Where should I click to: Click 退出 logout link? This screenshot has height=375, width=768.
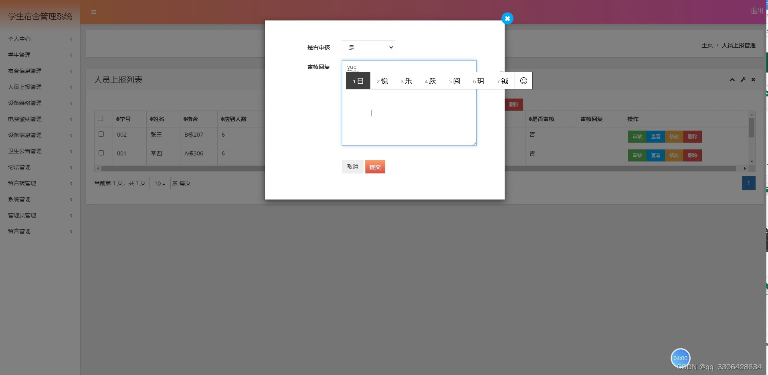pos(757,11)
